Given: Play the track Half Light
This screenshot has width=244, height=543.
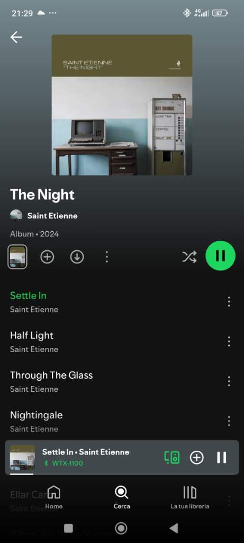Looking at the screenshot, I should tap(114, 342).
